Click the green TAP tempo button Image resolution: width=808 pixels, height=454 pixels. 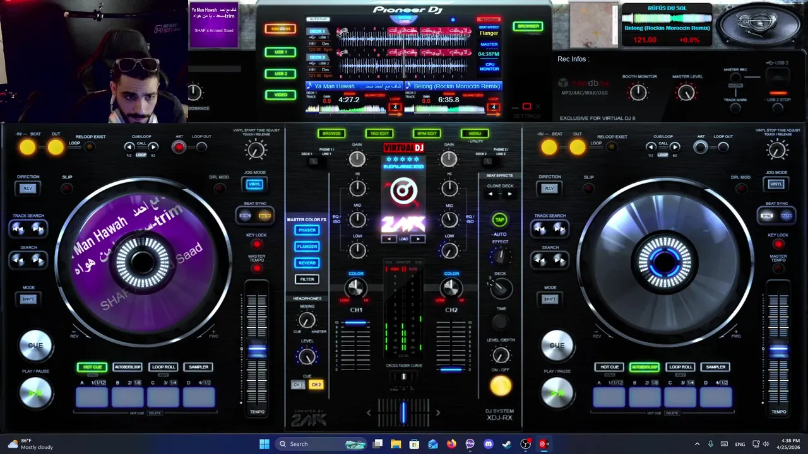[499, 219]
